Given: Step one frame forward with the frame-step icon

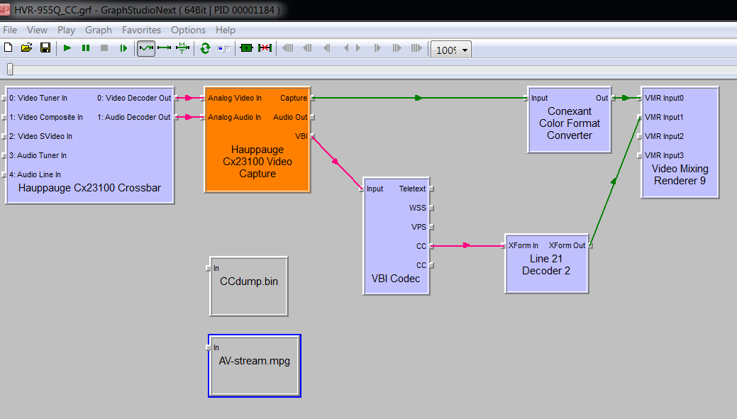Looking at the screenshot, I should (123, 48).
